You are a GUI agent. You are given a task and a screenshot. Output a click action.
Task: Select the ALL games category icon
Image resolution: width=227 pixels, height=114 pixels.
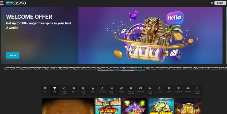click(x=45, y=90)
